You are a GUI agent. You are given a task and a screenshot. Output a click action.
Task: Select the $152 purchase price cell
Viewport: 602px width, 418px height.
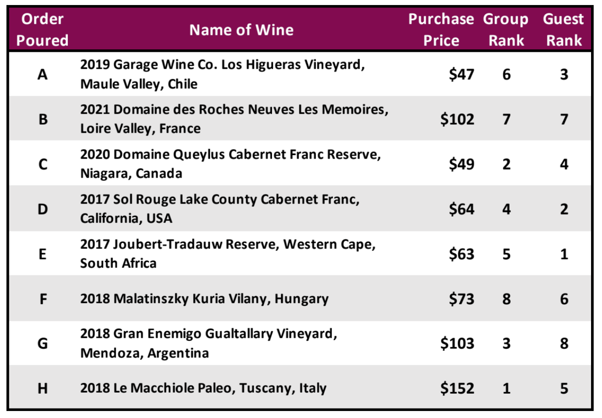[457, 388]
